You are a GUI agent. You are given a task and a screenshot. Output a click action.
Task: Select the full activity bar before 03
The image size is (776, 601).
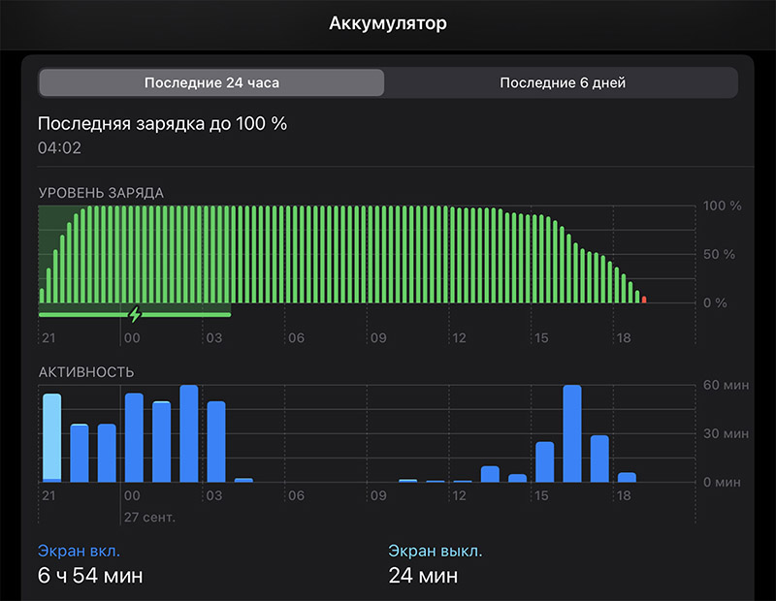188,433
